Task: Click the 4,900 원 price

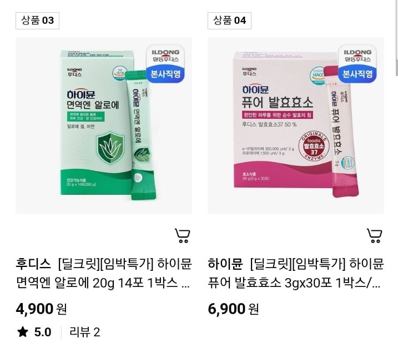Action: pos(42,309)
